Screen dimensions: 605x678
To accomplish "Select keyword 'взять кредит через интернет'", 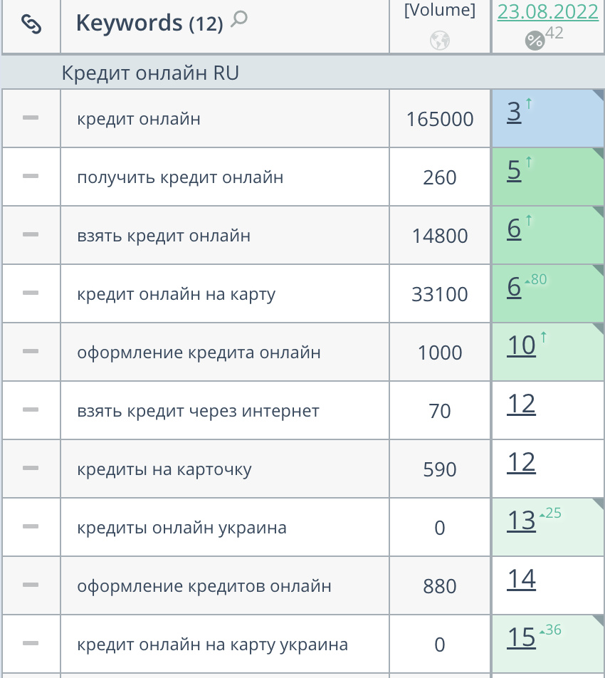I will pyautogui.click(x=198, y=411).
